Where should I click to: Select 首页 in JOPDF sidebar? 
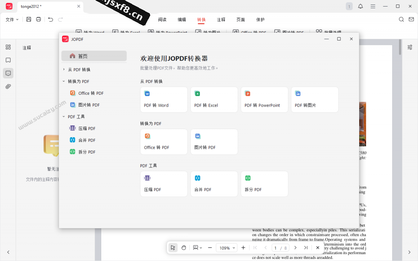[x=94, y=56]
